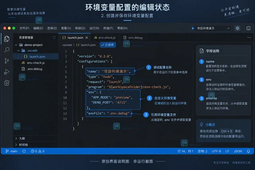
Task: Click the "envFile": ".env.debug" line
Action: 108,113
